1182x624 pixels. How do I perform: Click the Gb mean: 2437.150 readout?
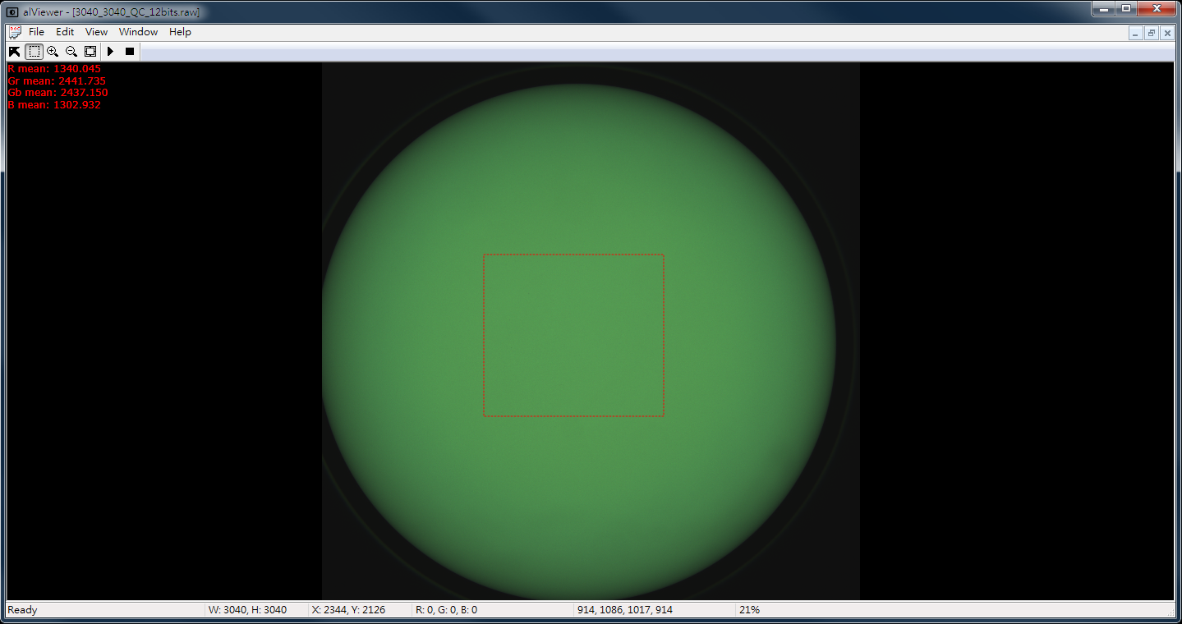point(57,93)
